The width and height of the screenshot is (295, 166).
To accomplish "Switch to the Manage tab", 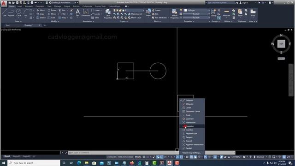I will [x=58, y=6].
